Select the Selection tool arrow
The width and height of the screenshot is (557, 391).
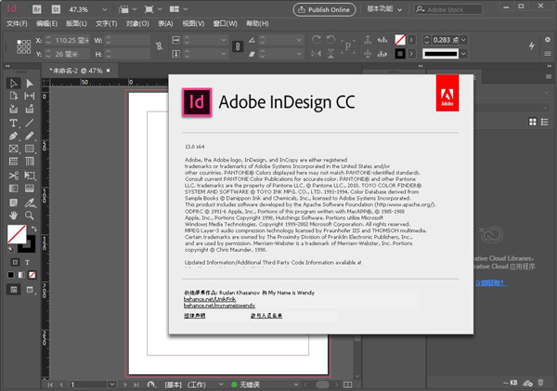coord(14,84)
